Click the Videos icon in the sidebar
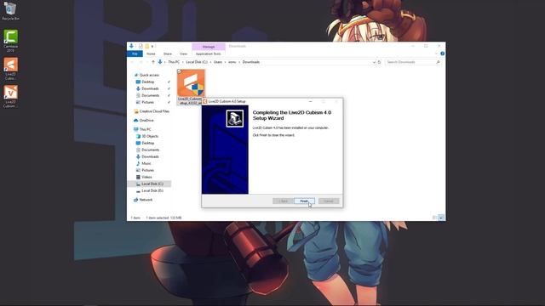545x306 pixels. click(x=138, y=177)
